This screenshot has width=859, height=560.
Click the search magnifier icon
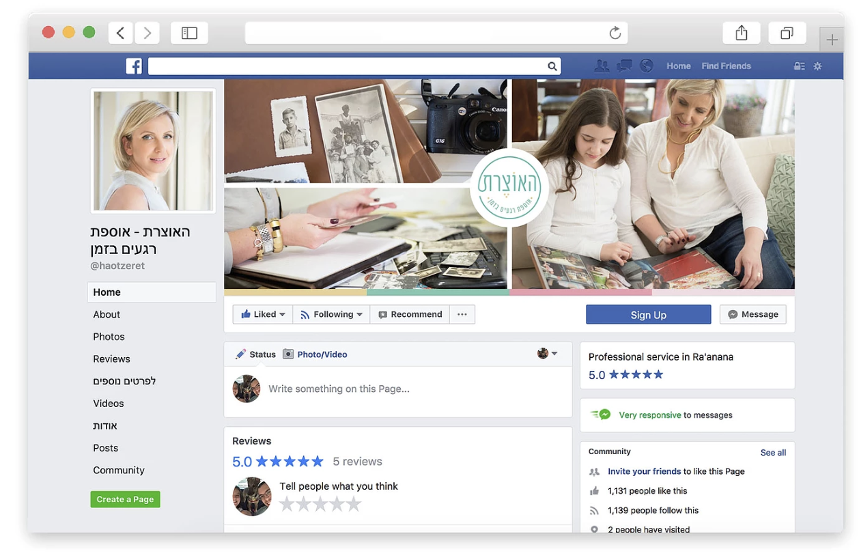pyautogui.click(x=552, y=66)
